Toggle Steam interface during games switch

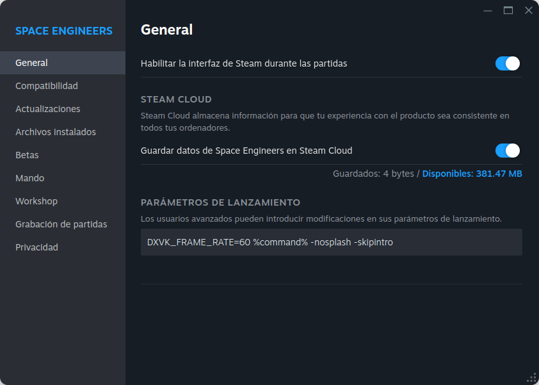[x=508, y=63]
